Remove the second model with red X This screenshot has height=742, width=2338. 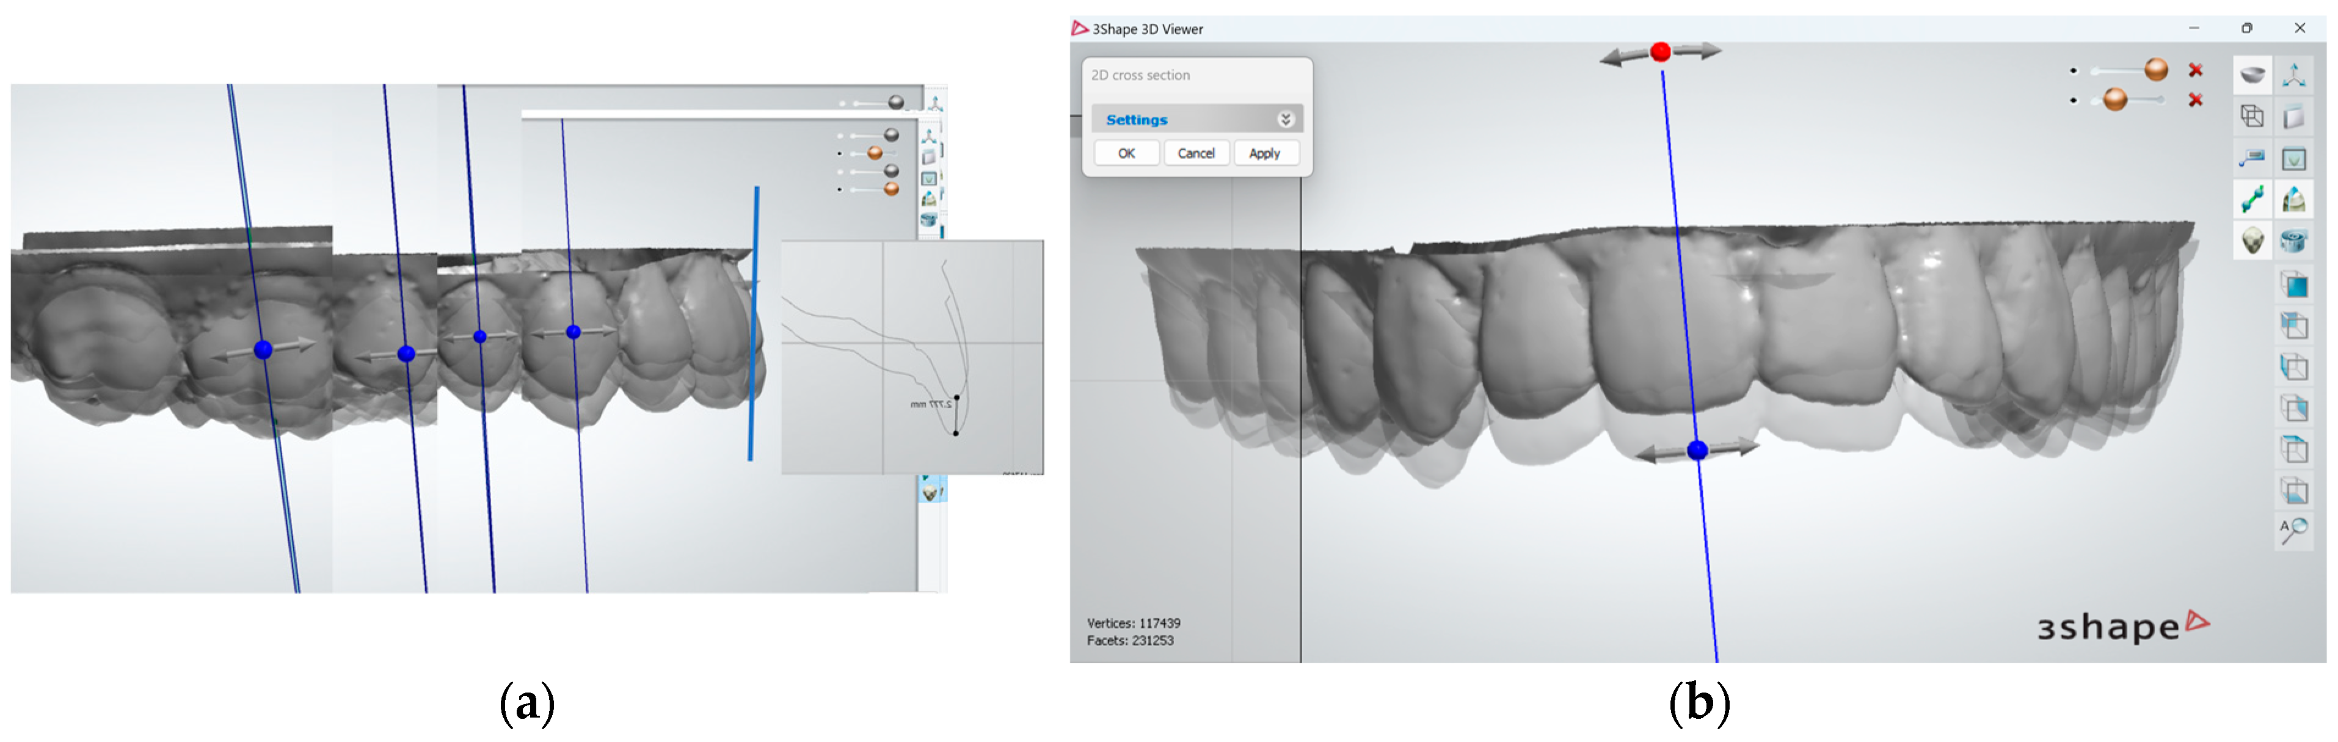click(2196, 100)
